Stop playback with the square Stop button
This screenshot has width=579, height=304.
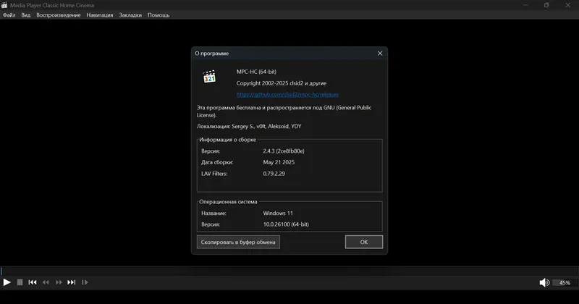click(x=20, y=282)
